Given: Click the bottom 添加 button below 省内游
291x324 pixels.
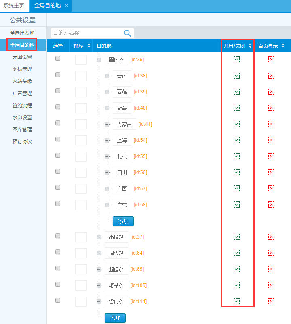Looking at the screenshot, I should tap(115, 318).
